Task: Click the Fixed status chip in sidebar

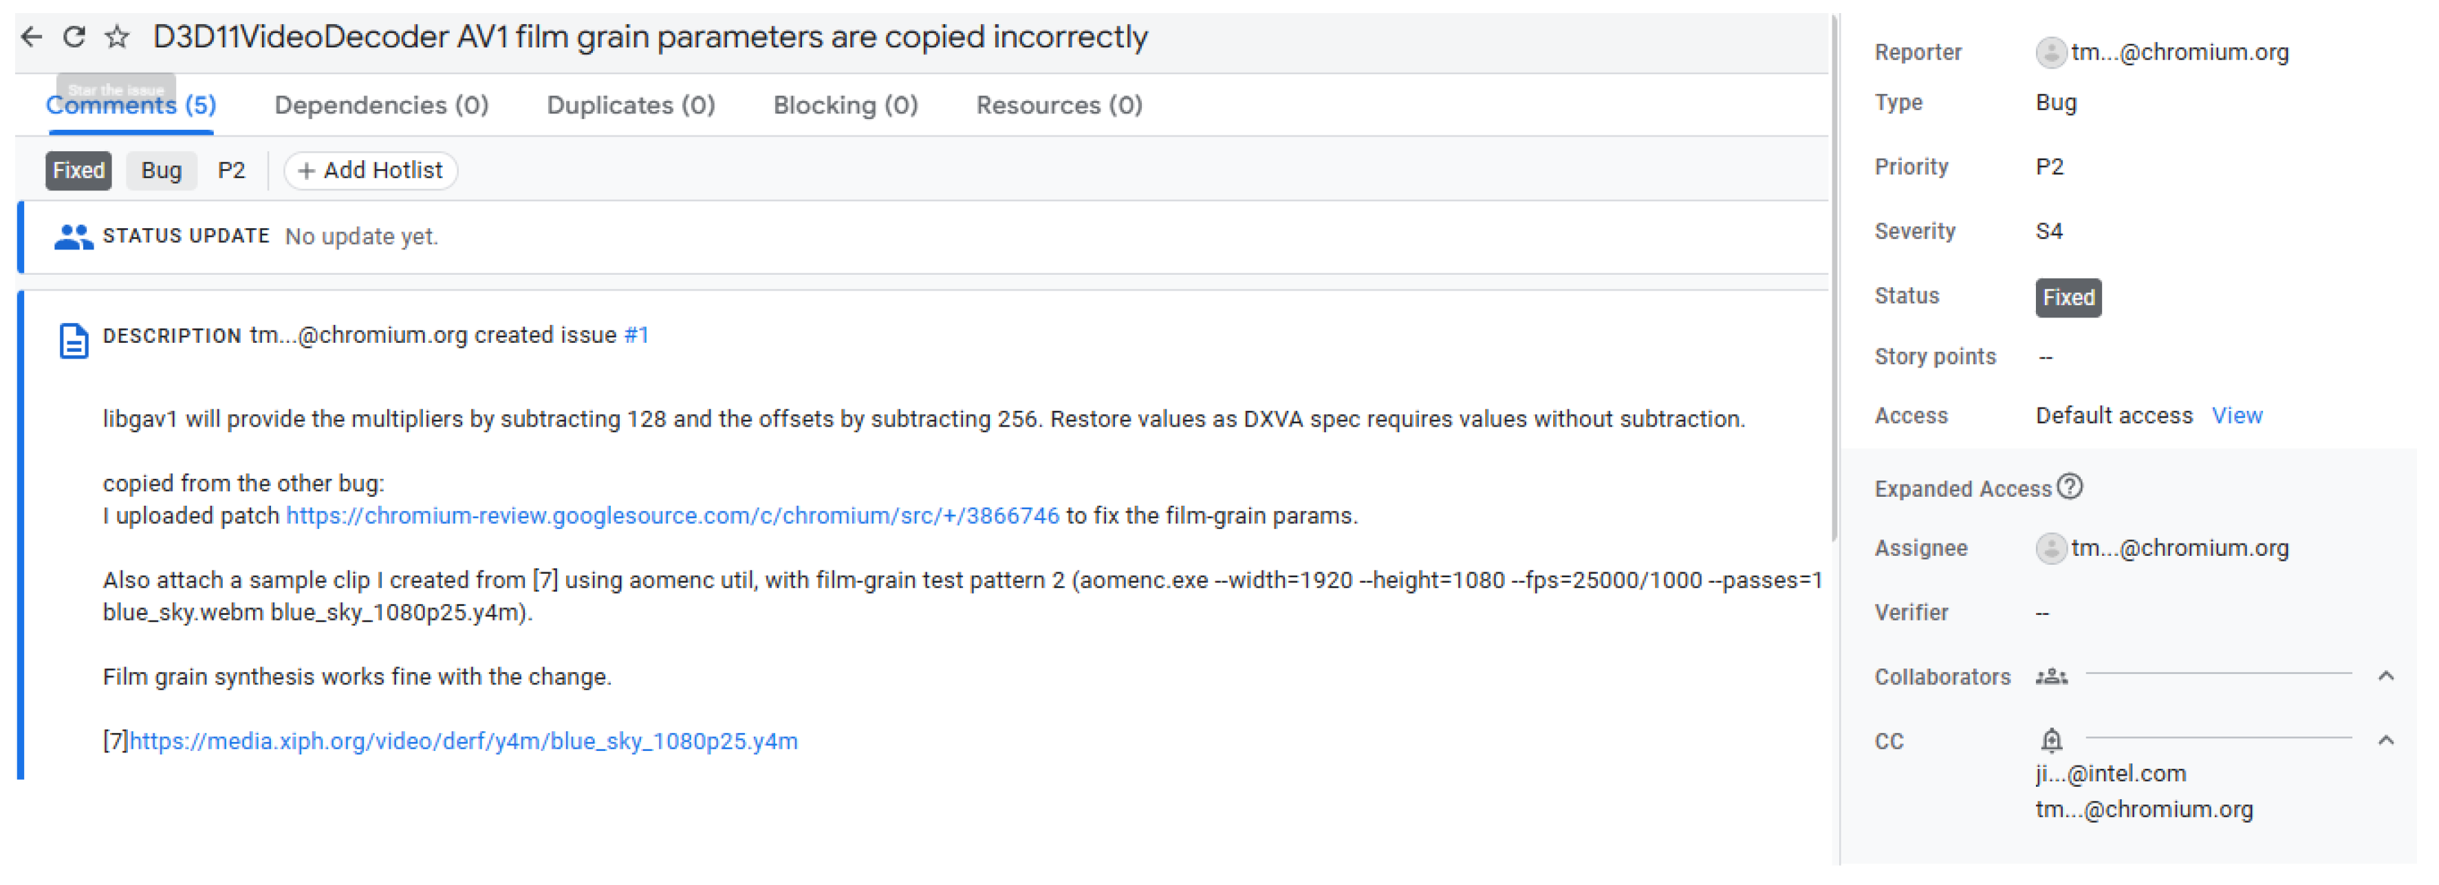Action: (x=2068, y=298)
